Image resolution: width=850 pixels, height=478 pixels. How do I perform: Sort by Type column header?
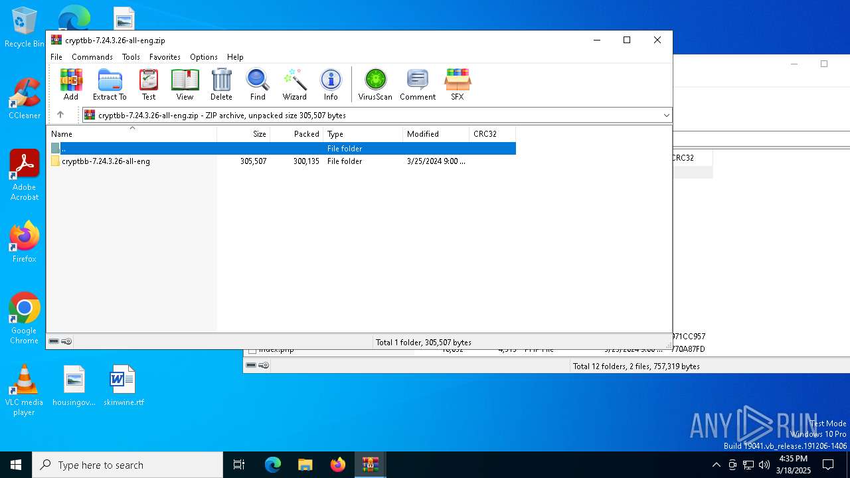[363, 134]
